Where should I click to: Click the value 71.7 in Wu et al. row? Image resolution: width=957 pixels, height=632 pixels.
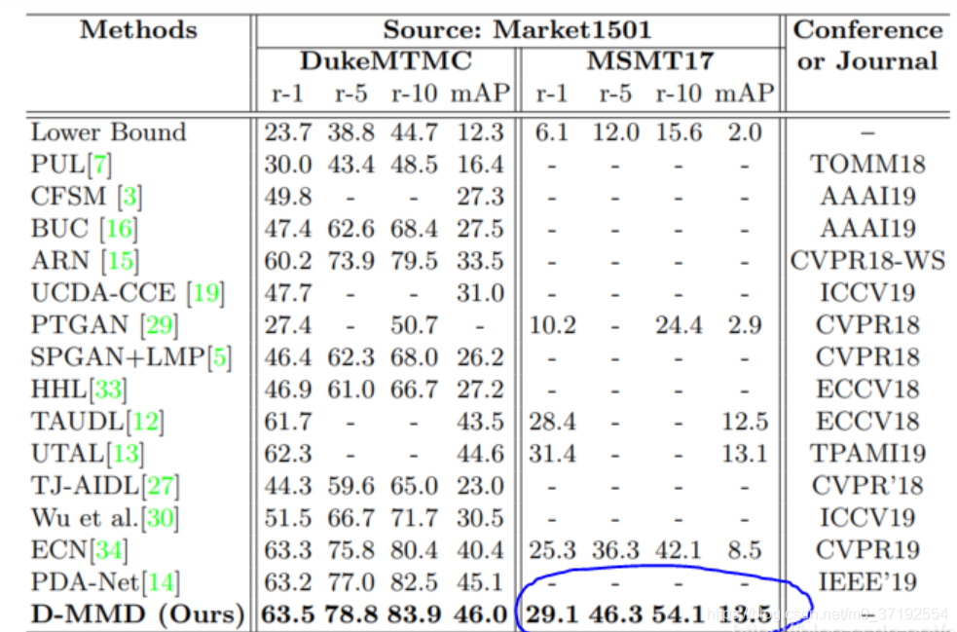[x=415, y=518]
